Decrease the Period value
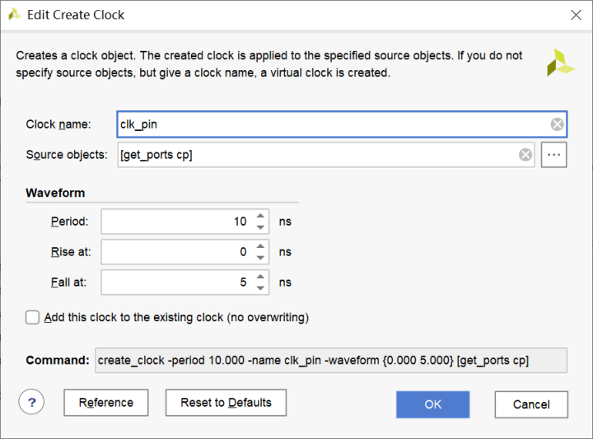This screenshot has height=439, width=593. (x=261, y=227)
